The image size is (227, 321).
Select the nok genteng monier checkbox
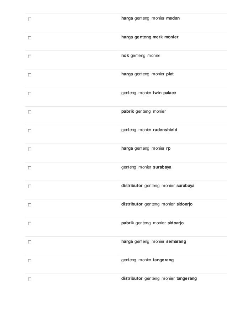coord(30,56)
